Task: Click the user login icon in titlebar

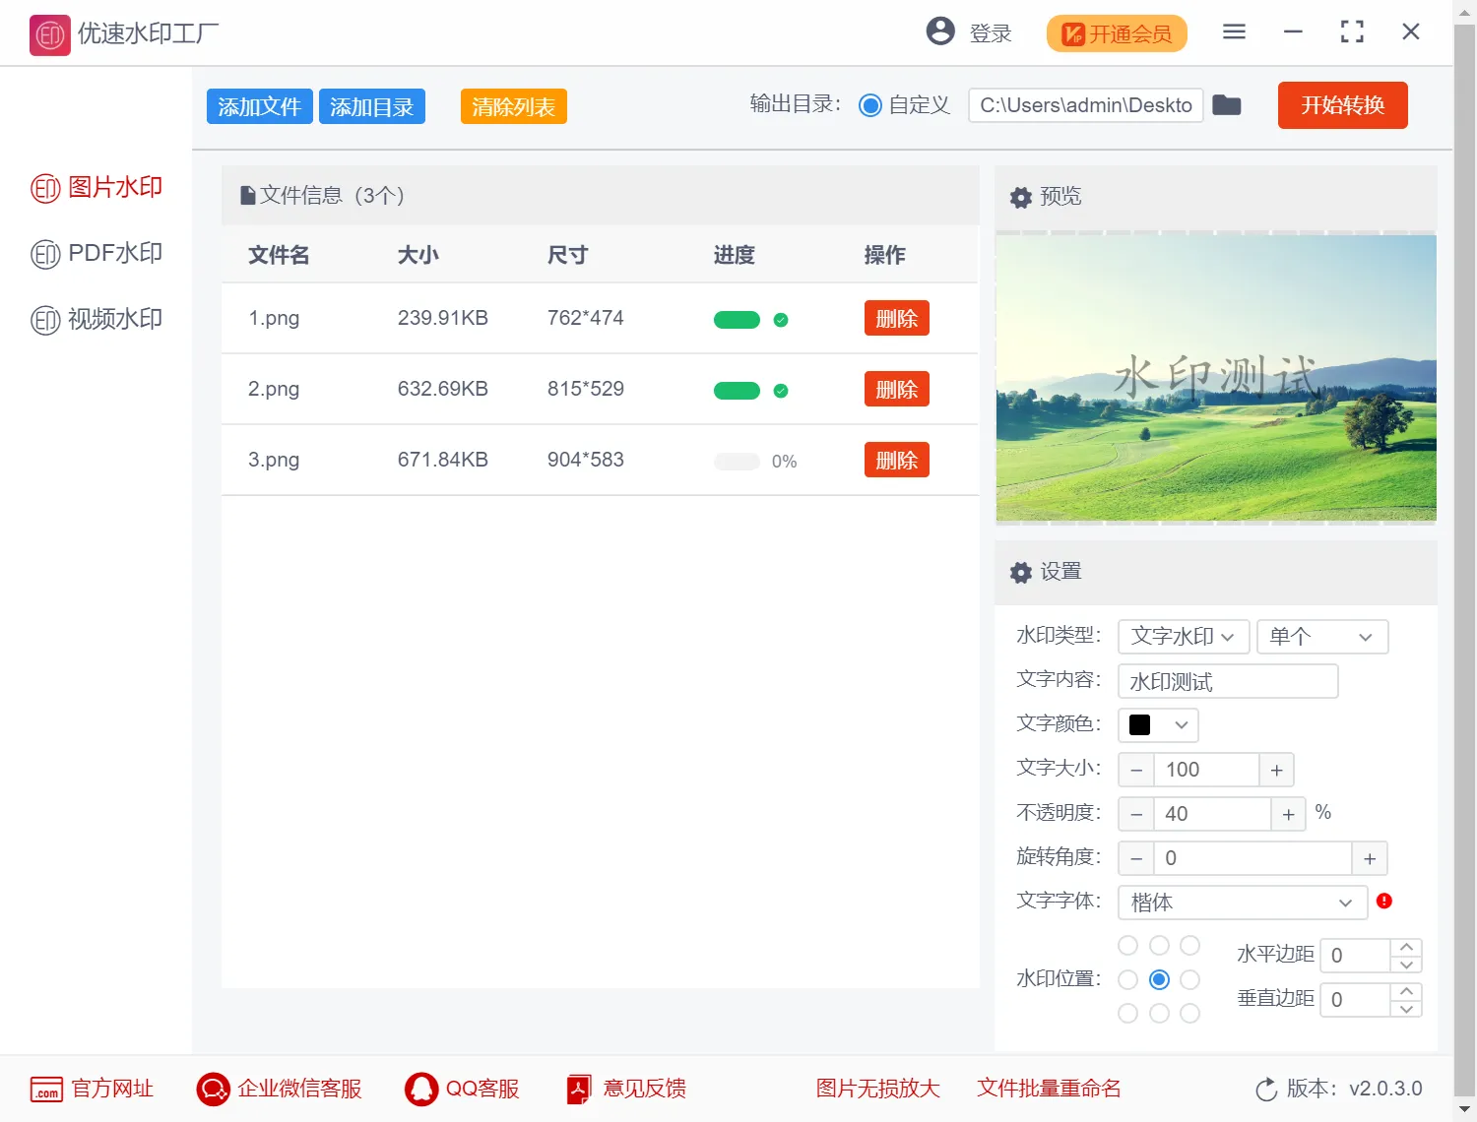Action: (x=938, y=31)
